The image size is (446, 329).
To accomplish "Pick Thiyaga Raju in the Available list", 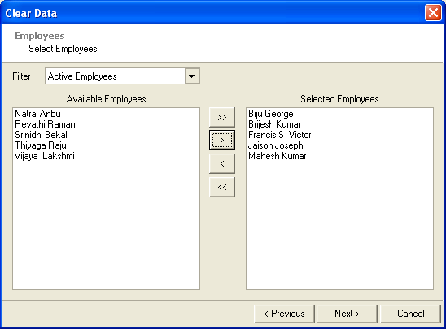I will click(41, 145).
